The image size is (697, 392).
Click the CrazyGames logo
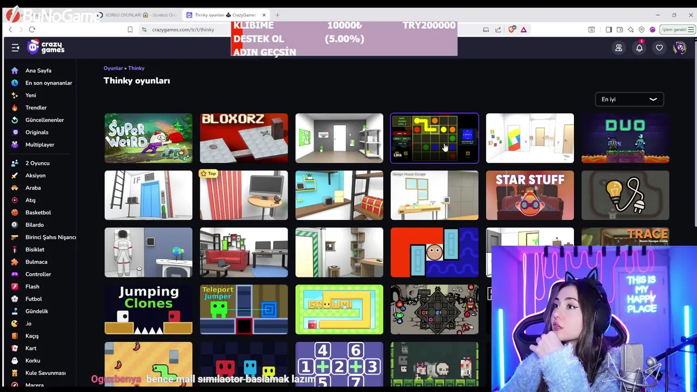pos(46,47)
